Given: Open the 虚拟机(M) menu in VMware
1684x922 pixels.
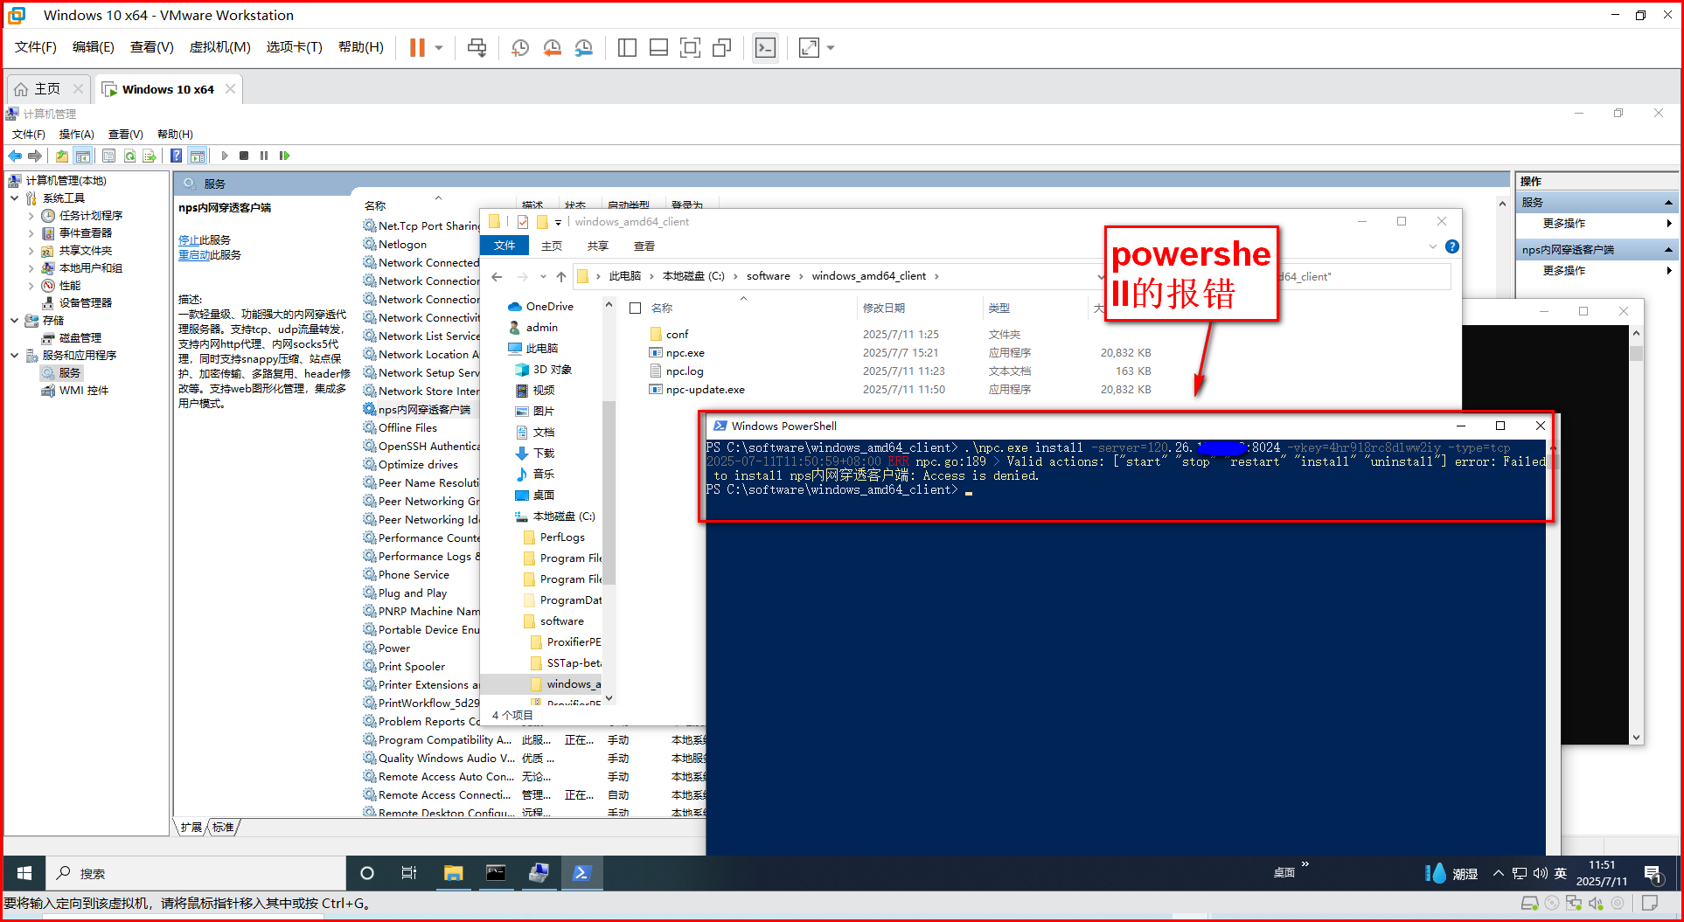Looking at the screenshot, I should coord(219,47).
